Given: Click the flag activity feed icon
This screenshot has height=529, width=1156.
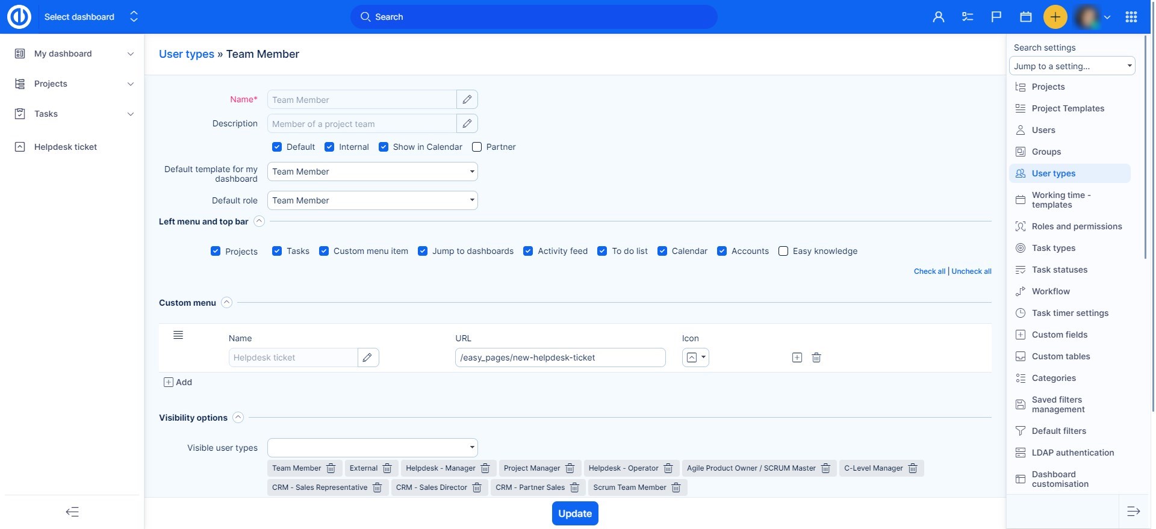Looking at the screenshot, I should pyautogui.click(x=996, y=17).
